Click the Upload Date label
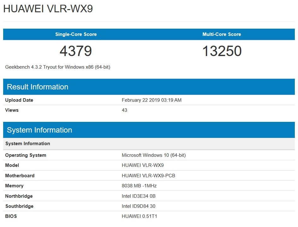 pos(19,100)
